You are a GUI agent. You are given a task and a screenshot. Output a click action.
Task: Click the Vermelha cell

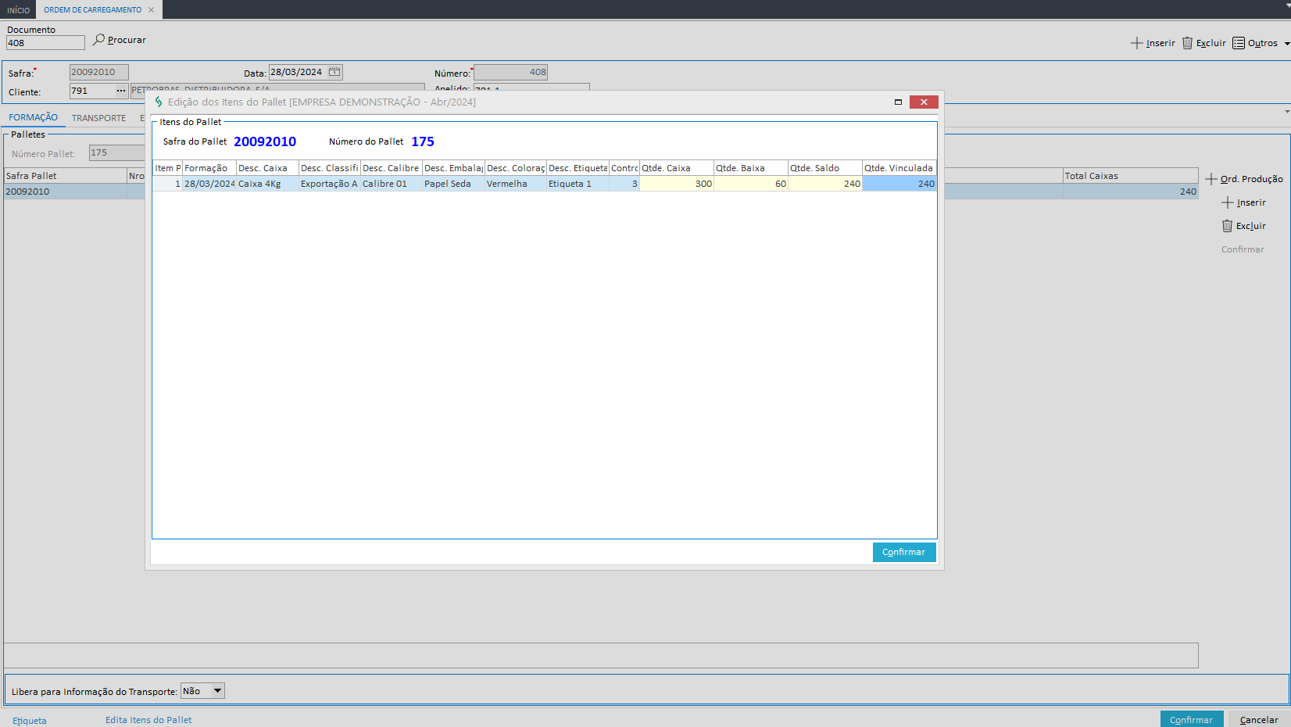tap(516, 184)
